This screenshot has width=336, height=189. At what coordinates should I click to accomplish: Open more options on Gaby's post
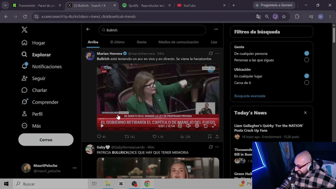pos(217,147)
